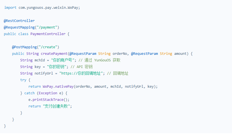Click the catch keyword

pyautogui.click(x=29, y=93)
